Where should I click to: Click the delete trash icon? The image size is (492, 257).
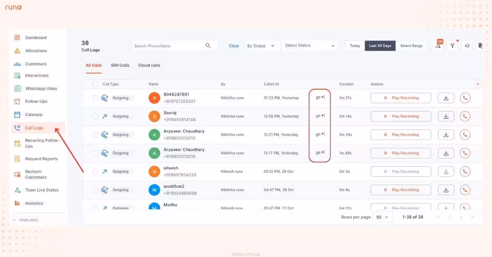point(480,45)
